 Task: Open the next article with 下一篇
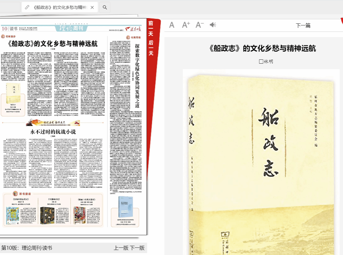click(303, 26)
